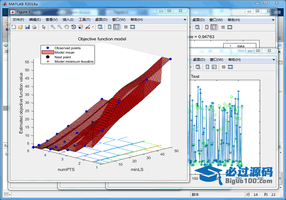
Task: Activate the Data Cursor tool
Action: pyautogui.click(x=80, y=27)
